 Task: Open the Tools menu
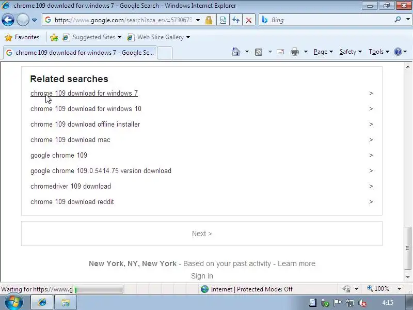click(379, 52)
